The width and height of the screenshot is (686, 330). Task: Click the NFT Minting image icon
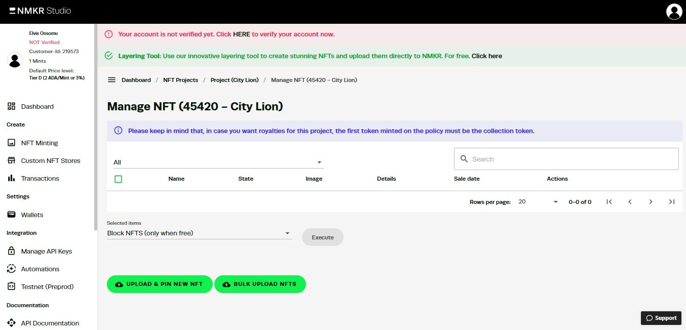coord(12,143)
